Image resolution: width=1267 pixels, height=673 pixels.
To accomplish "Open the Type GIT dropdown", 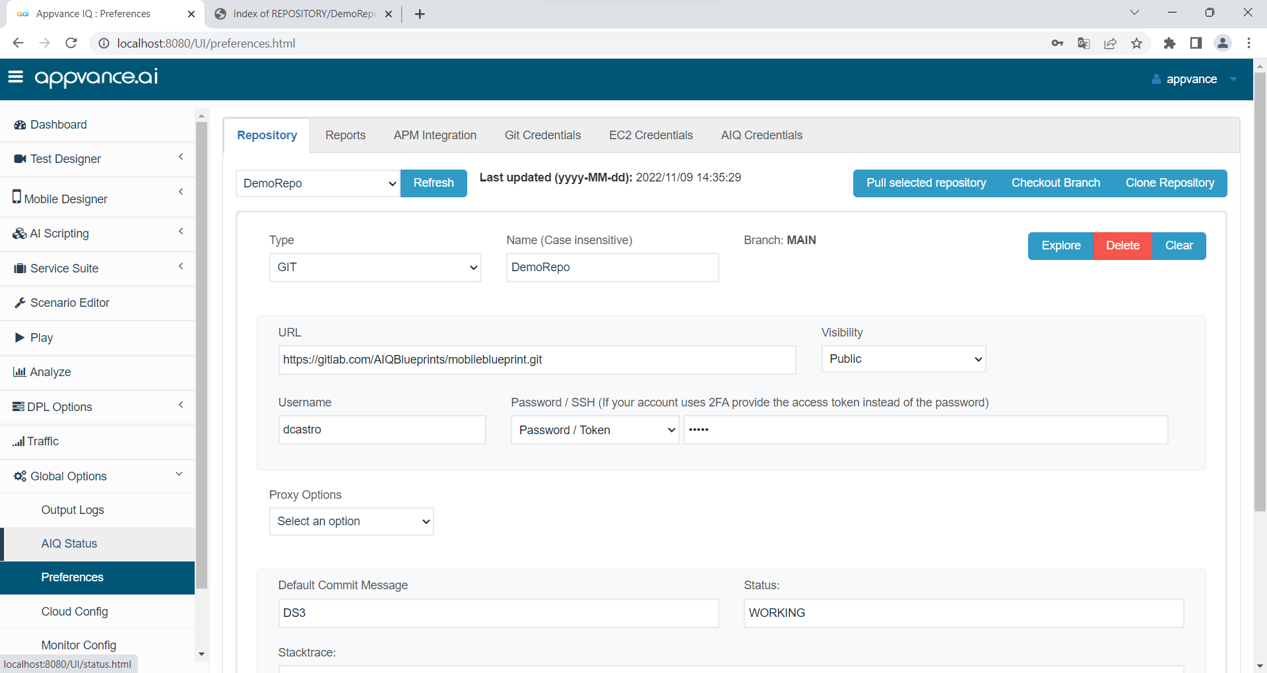I will 375,268.
